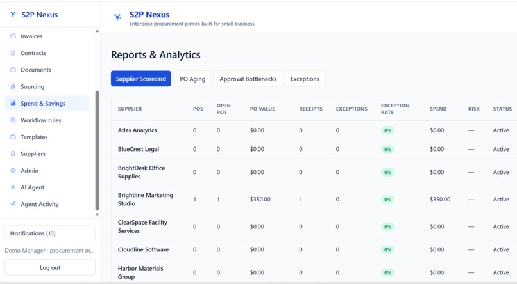This screenshot has width=517, height=284.
Task: Click Brightline Marketing Studio supplier name
Action: [x=146, y=199]
